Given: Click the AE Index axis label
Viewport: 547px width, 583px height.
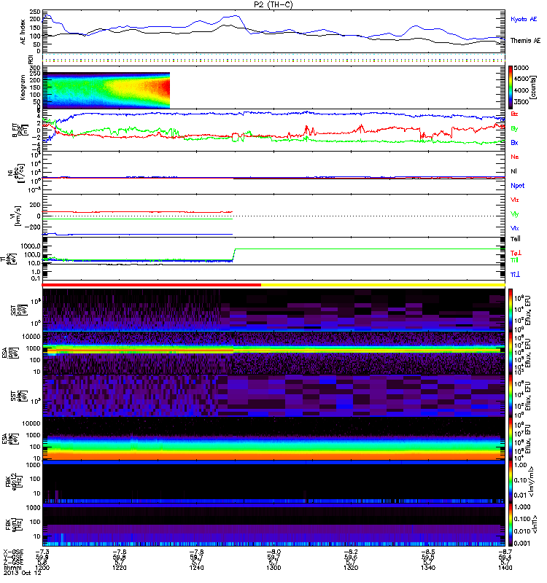Looking at the screenshot, I should (x=23, y=32).
